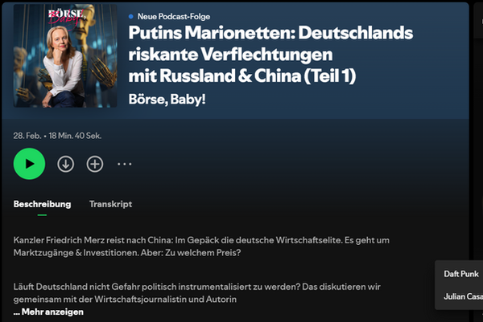483x322 pixels.
Task: Choose Julian Casa entry in popup
Action: (x=463, y=296)
